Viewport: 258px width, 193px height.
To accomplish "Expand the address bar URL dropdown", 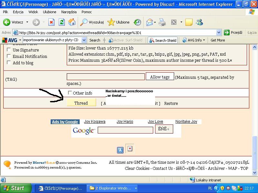I will [x=219, y=32].
